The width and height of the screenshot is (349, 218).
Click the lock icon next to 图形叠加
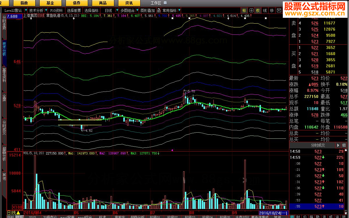coord(159,10)
